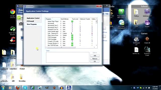Open the Any Video Converter 5 icon
Image resolution: width=161 pixels, height=90 pixels.
click(121, 24)
